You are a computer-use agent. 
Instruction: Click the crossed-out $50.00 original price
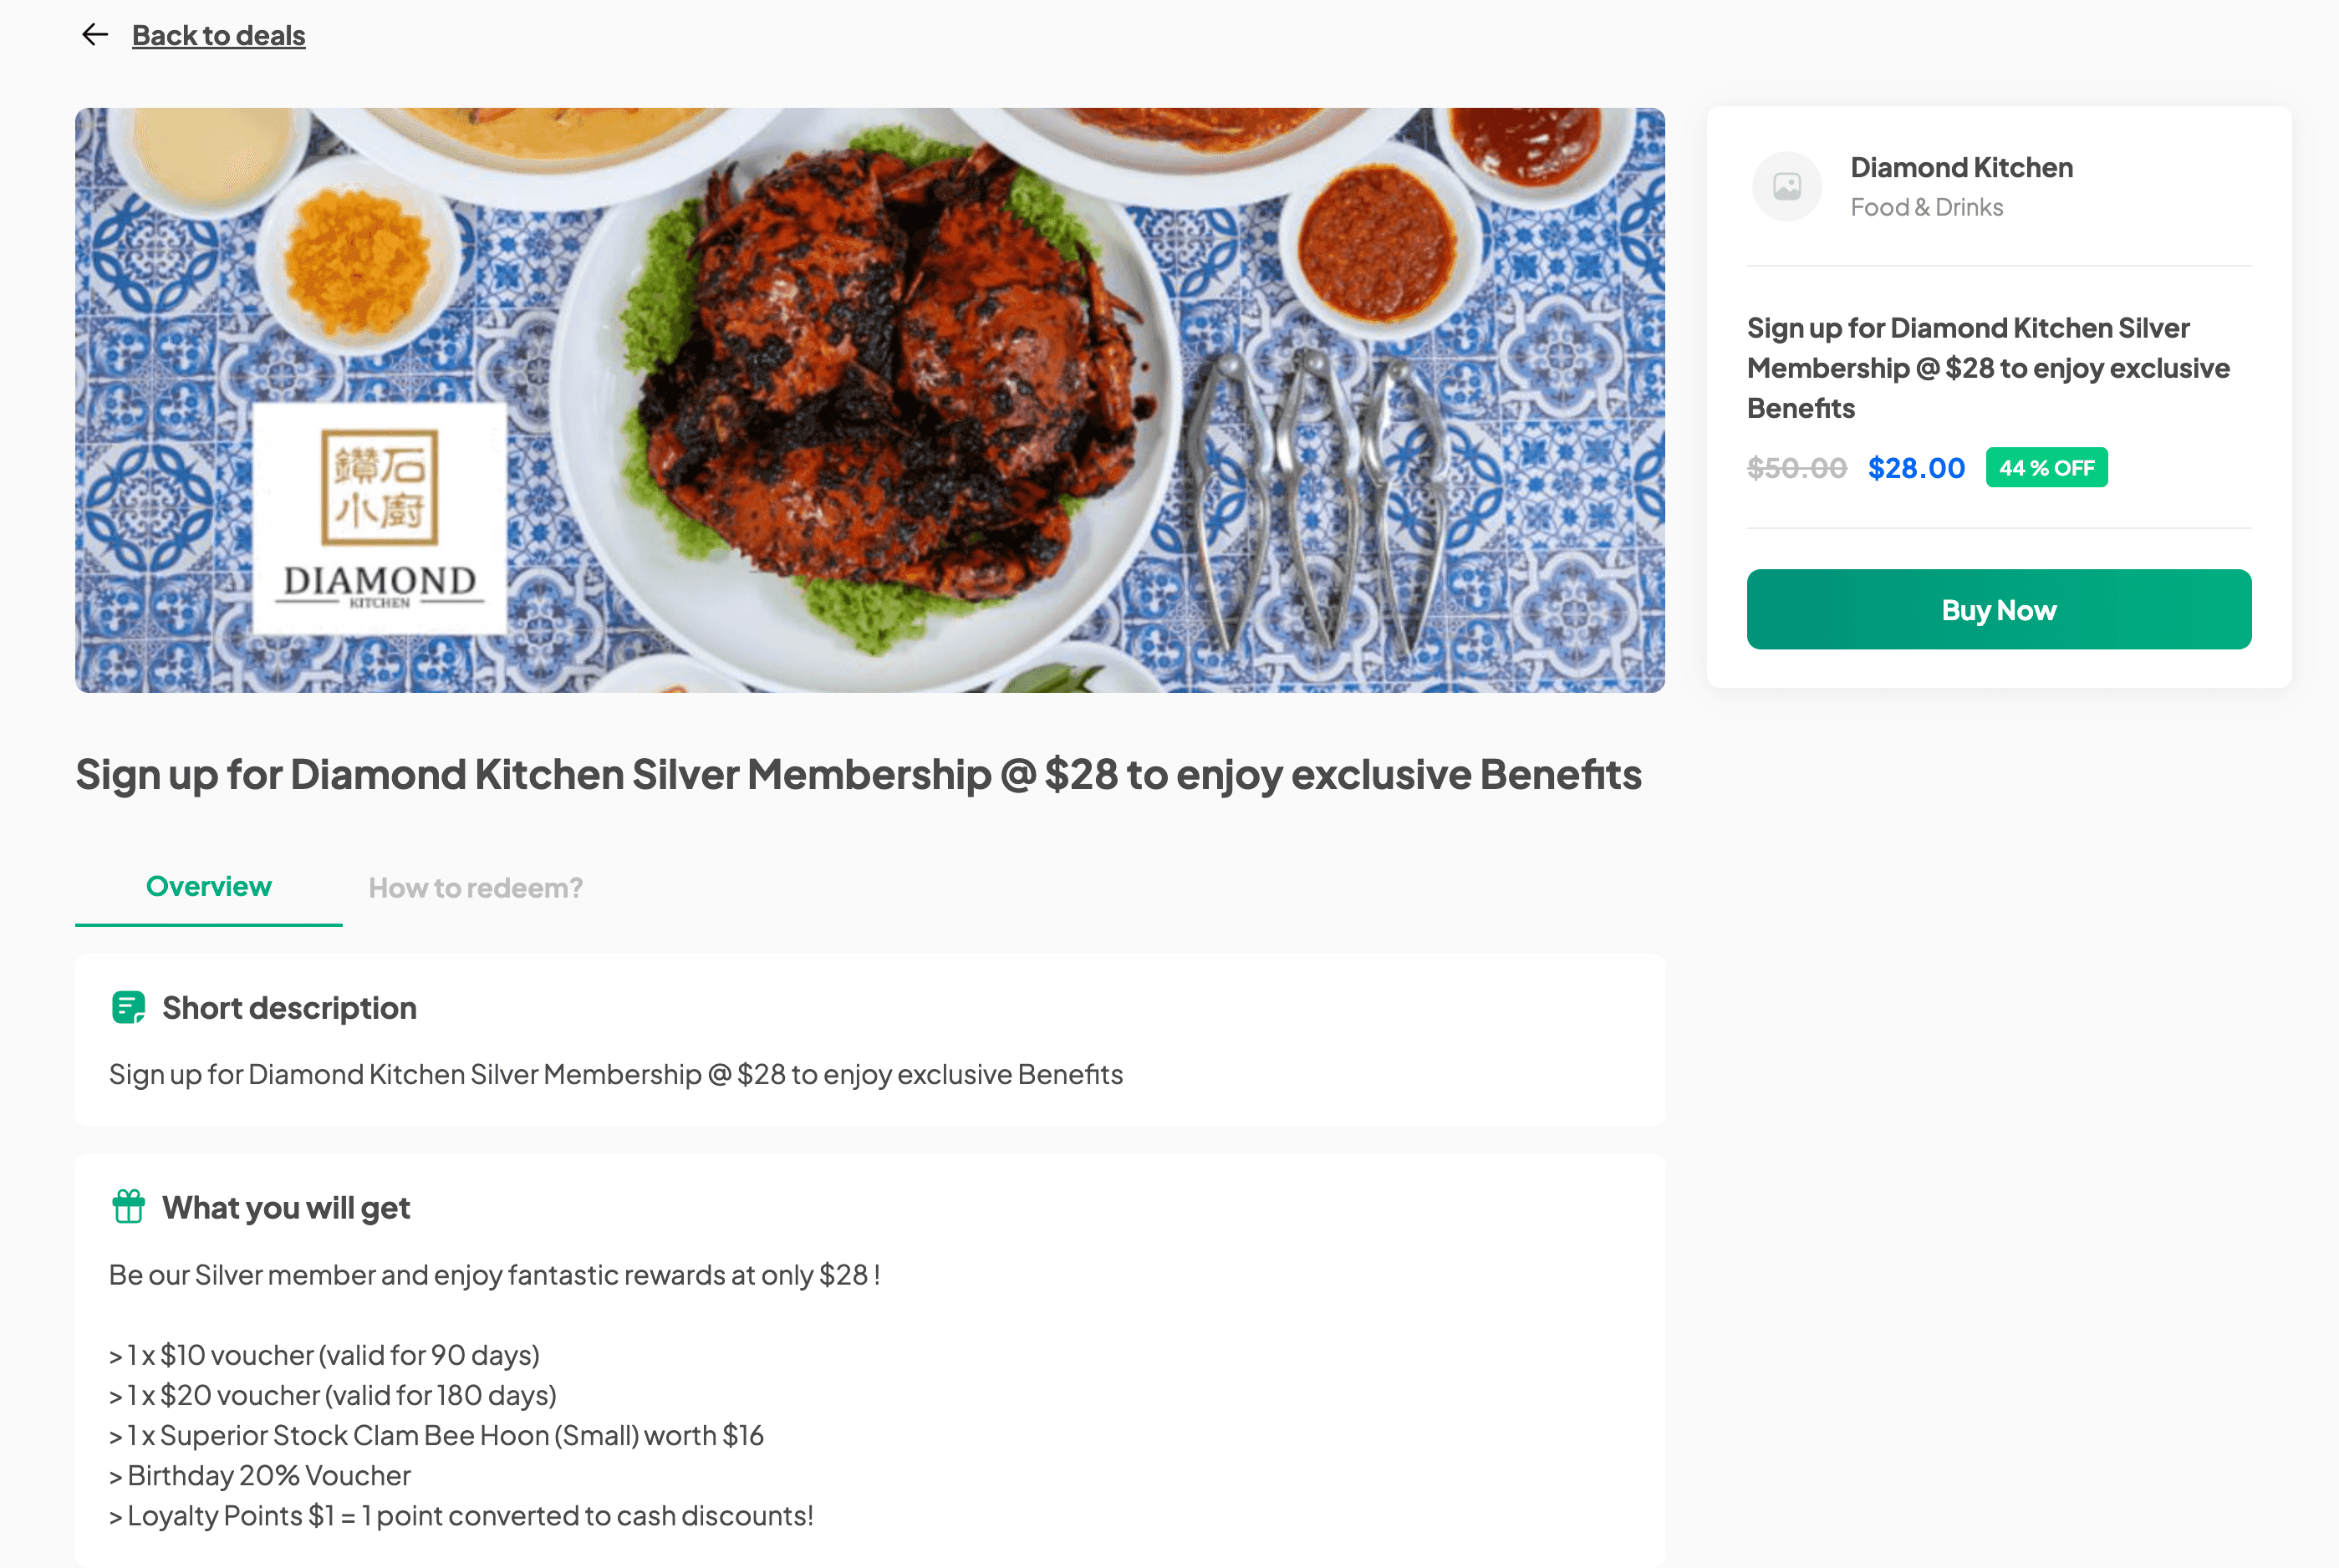pos(1796,468)
